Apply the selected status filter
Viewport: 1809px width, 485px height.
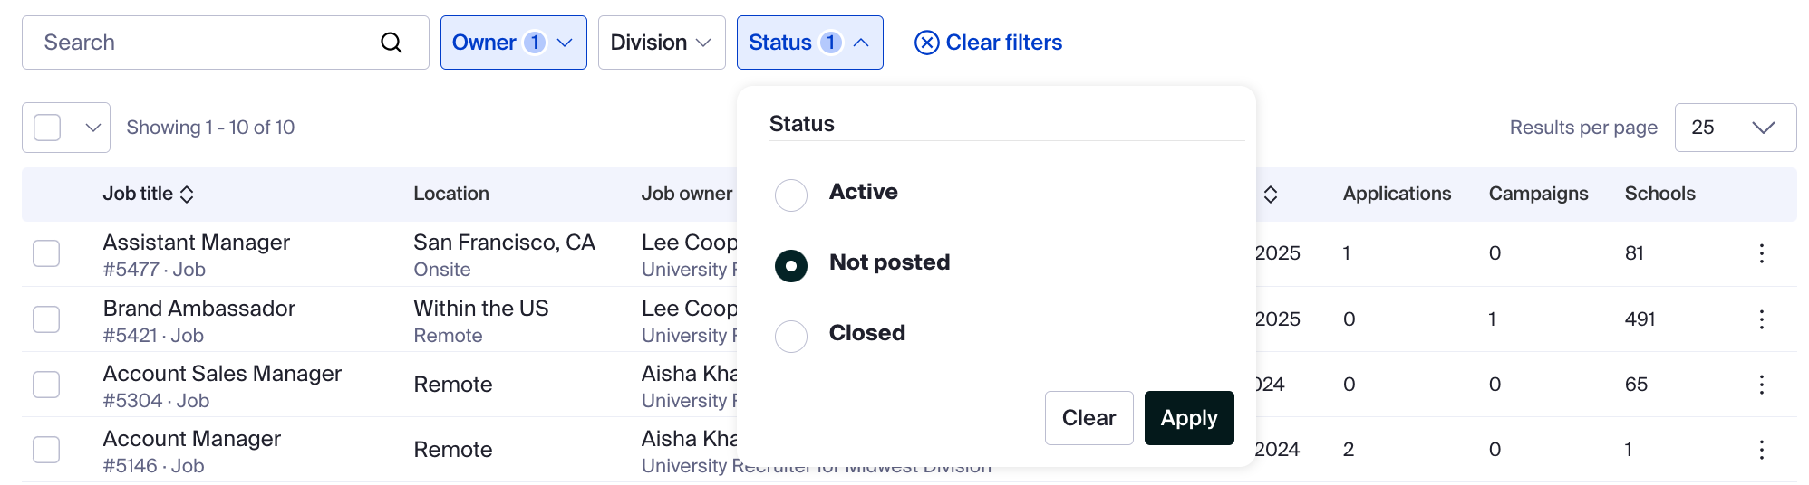1188,418
